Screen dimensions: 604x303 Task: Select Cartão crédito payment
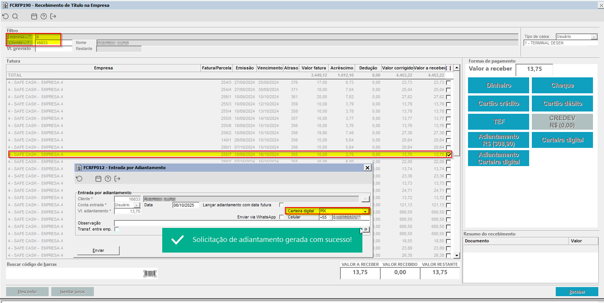click(x=498, y=104)
